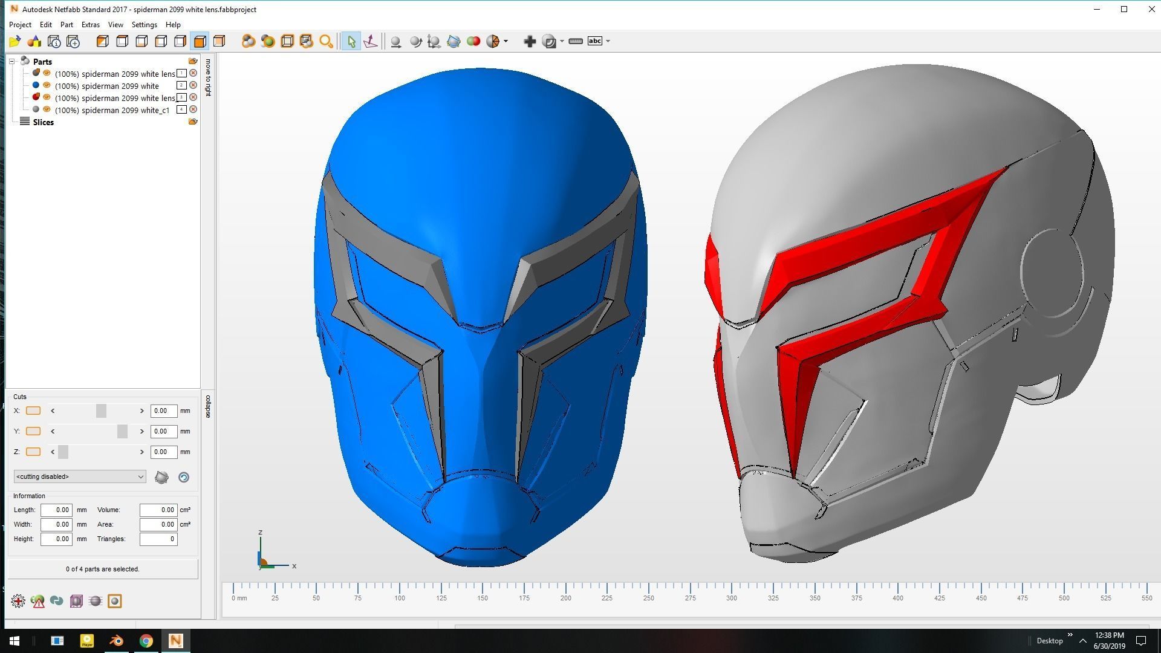Open the Part menu
This screenshot has height=653, width=1161.
(x=67, y=25)
